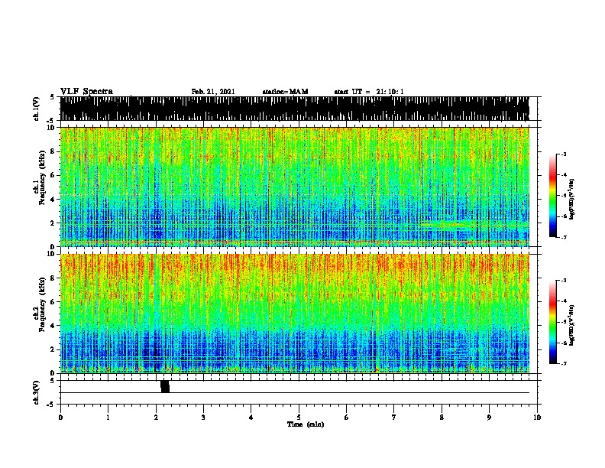Click the "7" tick on the time axis
Viewport: 605px width, 468px height.
[394, 417]
